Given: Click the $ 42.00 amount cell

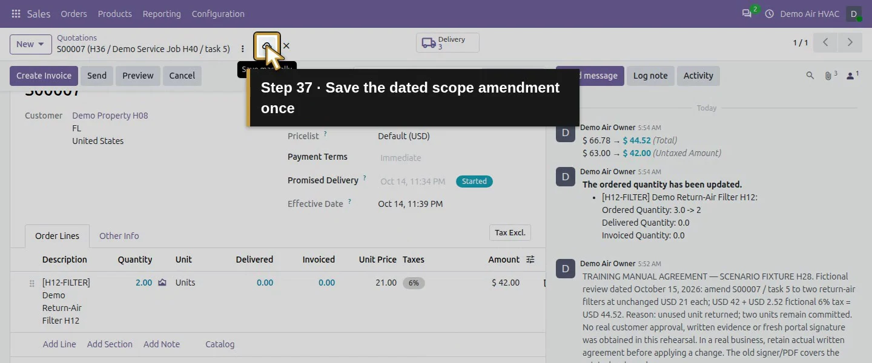Looking at the screenshot, I should (506, 283).
